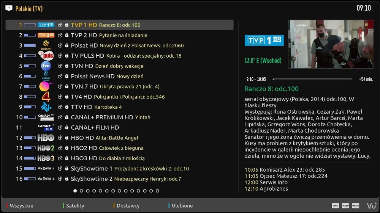Click the 09:10 clock display

point(364,8)
